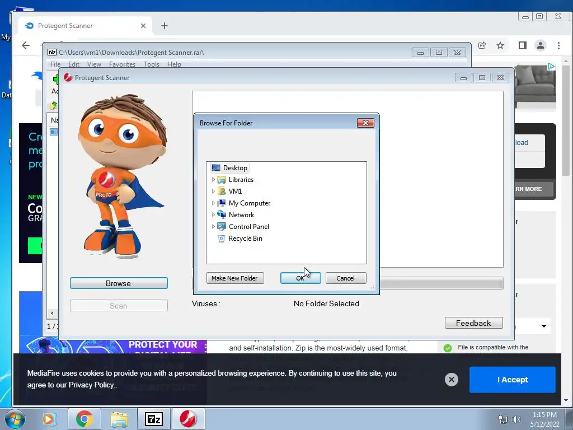Expand the My Computer tree node
The image size is (573, 430).
tap(213, 203)
